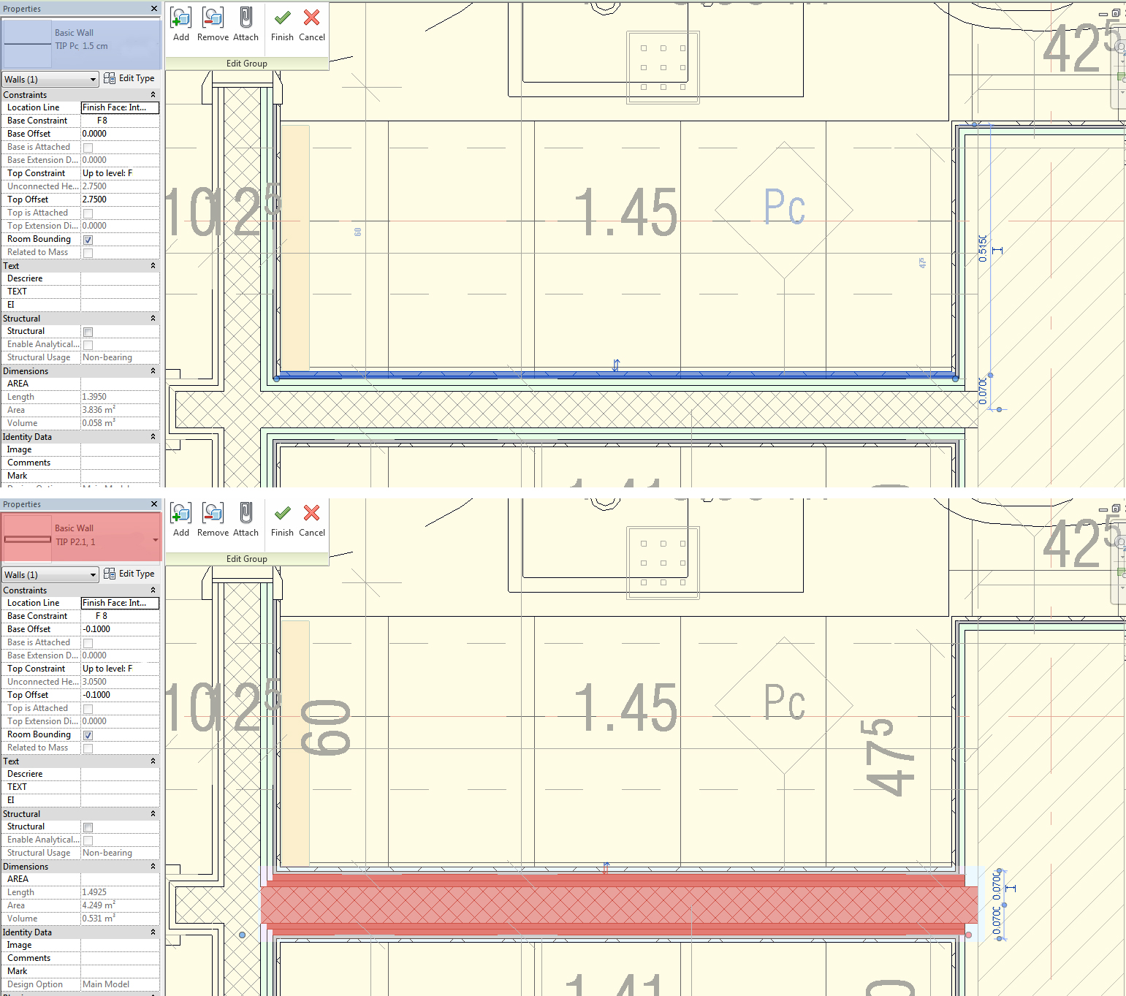Click the Basic Wall TIP Pc type preview thumbnail
1126x996 pixels.
[x=27, y=44]
